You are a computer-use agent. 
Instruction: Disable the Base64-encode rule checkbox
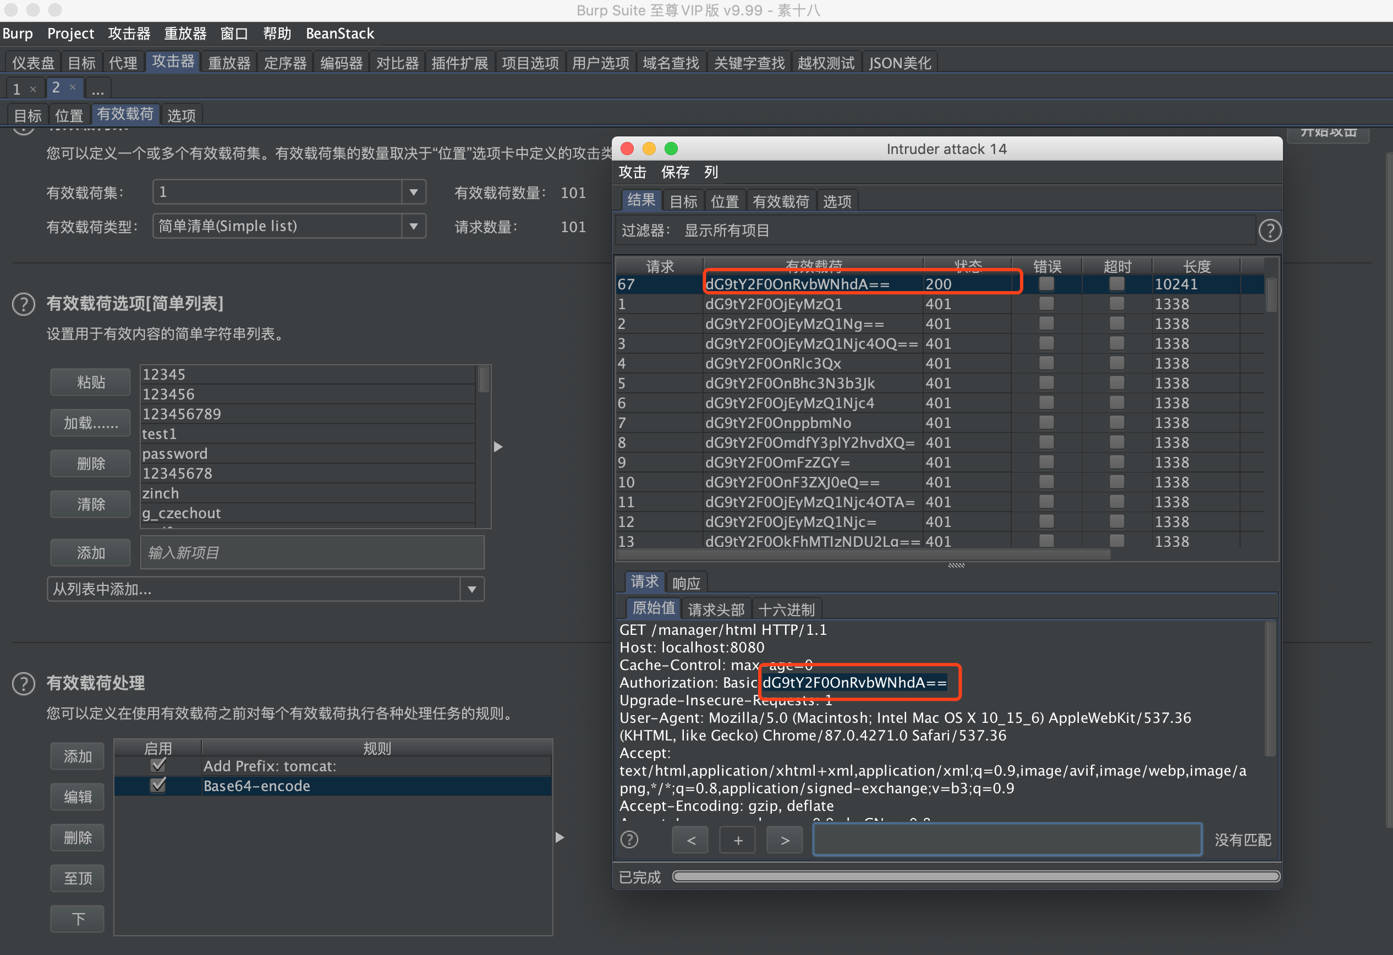tap(158, 786)
